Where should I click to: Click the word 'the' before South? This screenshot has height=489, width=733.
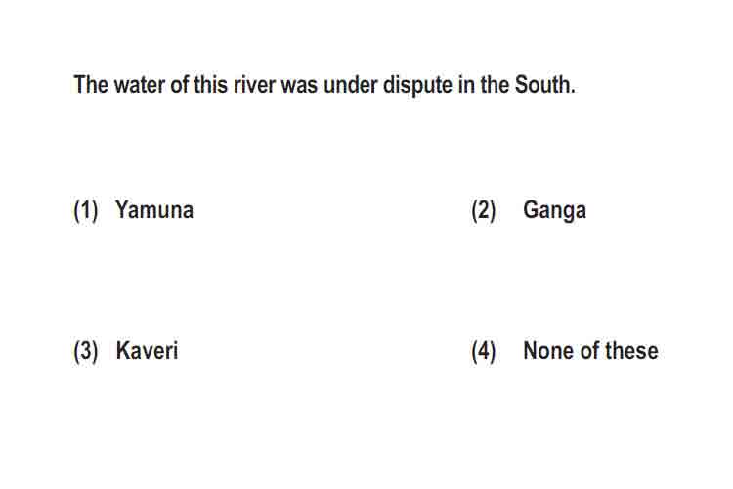(x=495, y=85)
